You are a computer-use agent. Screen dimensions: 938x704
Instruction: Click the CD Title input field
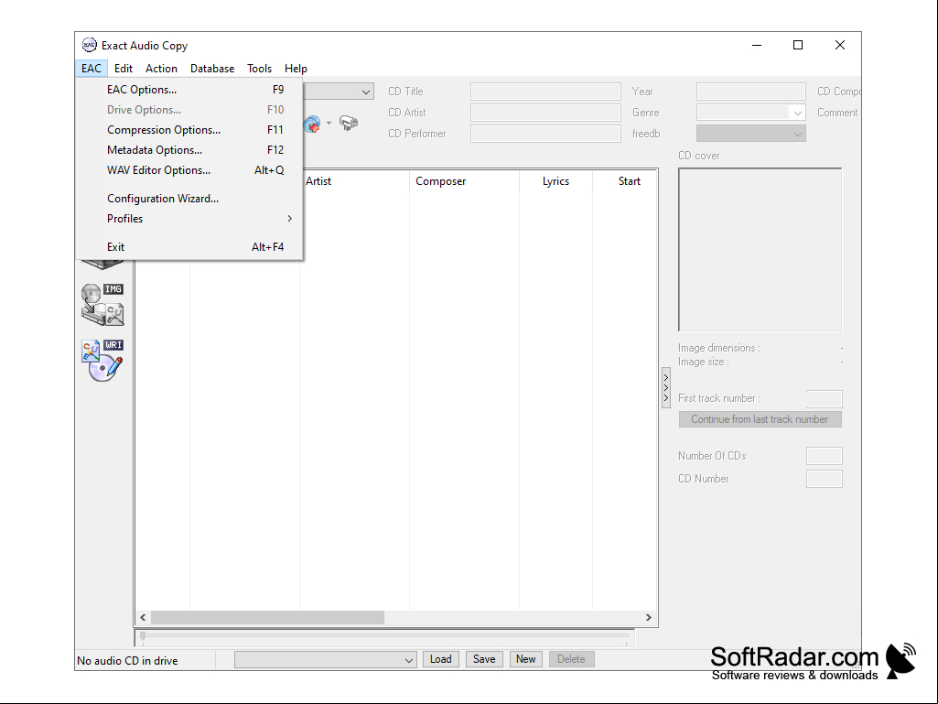point(545,92)
